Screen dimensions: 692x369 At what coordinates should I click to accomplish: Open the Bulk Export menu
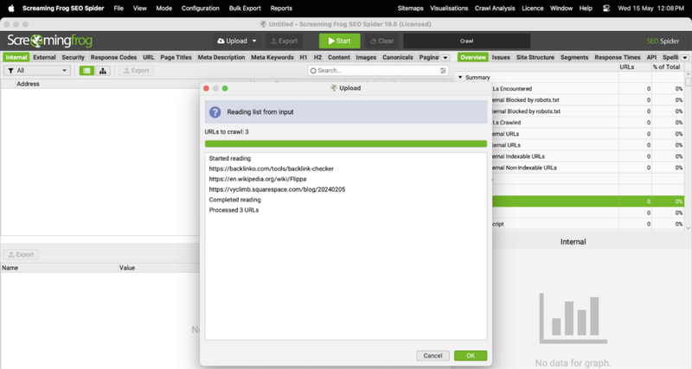pos(244,8)
